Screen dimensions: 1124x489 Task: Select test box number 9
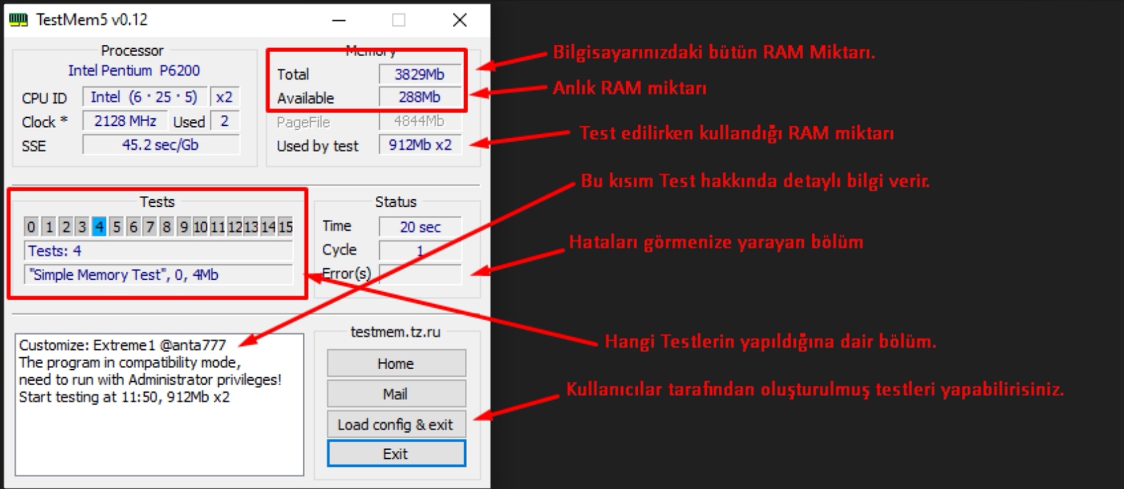click(184, 227)
